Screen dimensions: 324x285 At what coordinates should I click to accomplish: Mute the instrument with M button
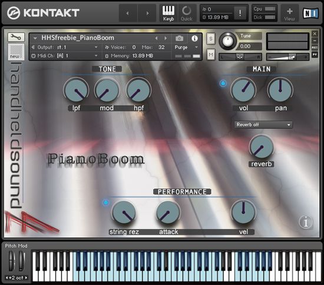(x=210, y=55)
